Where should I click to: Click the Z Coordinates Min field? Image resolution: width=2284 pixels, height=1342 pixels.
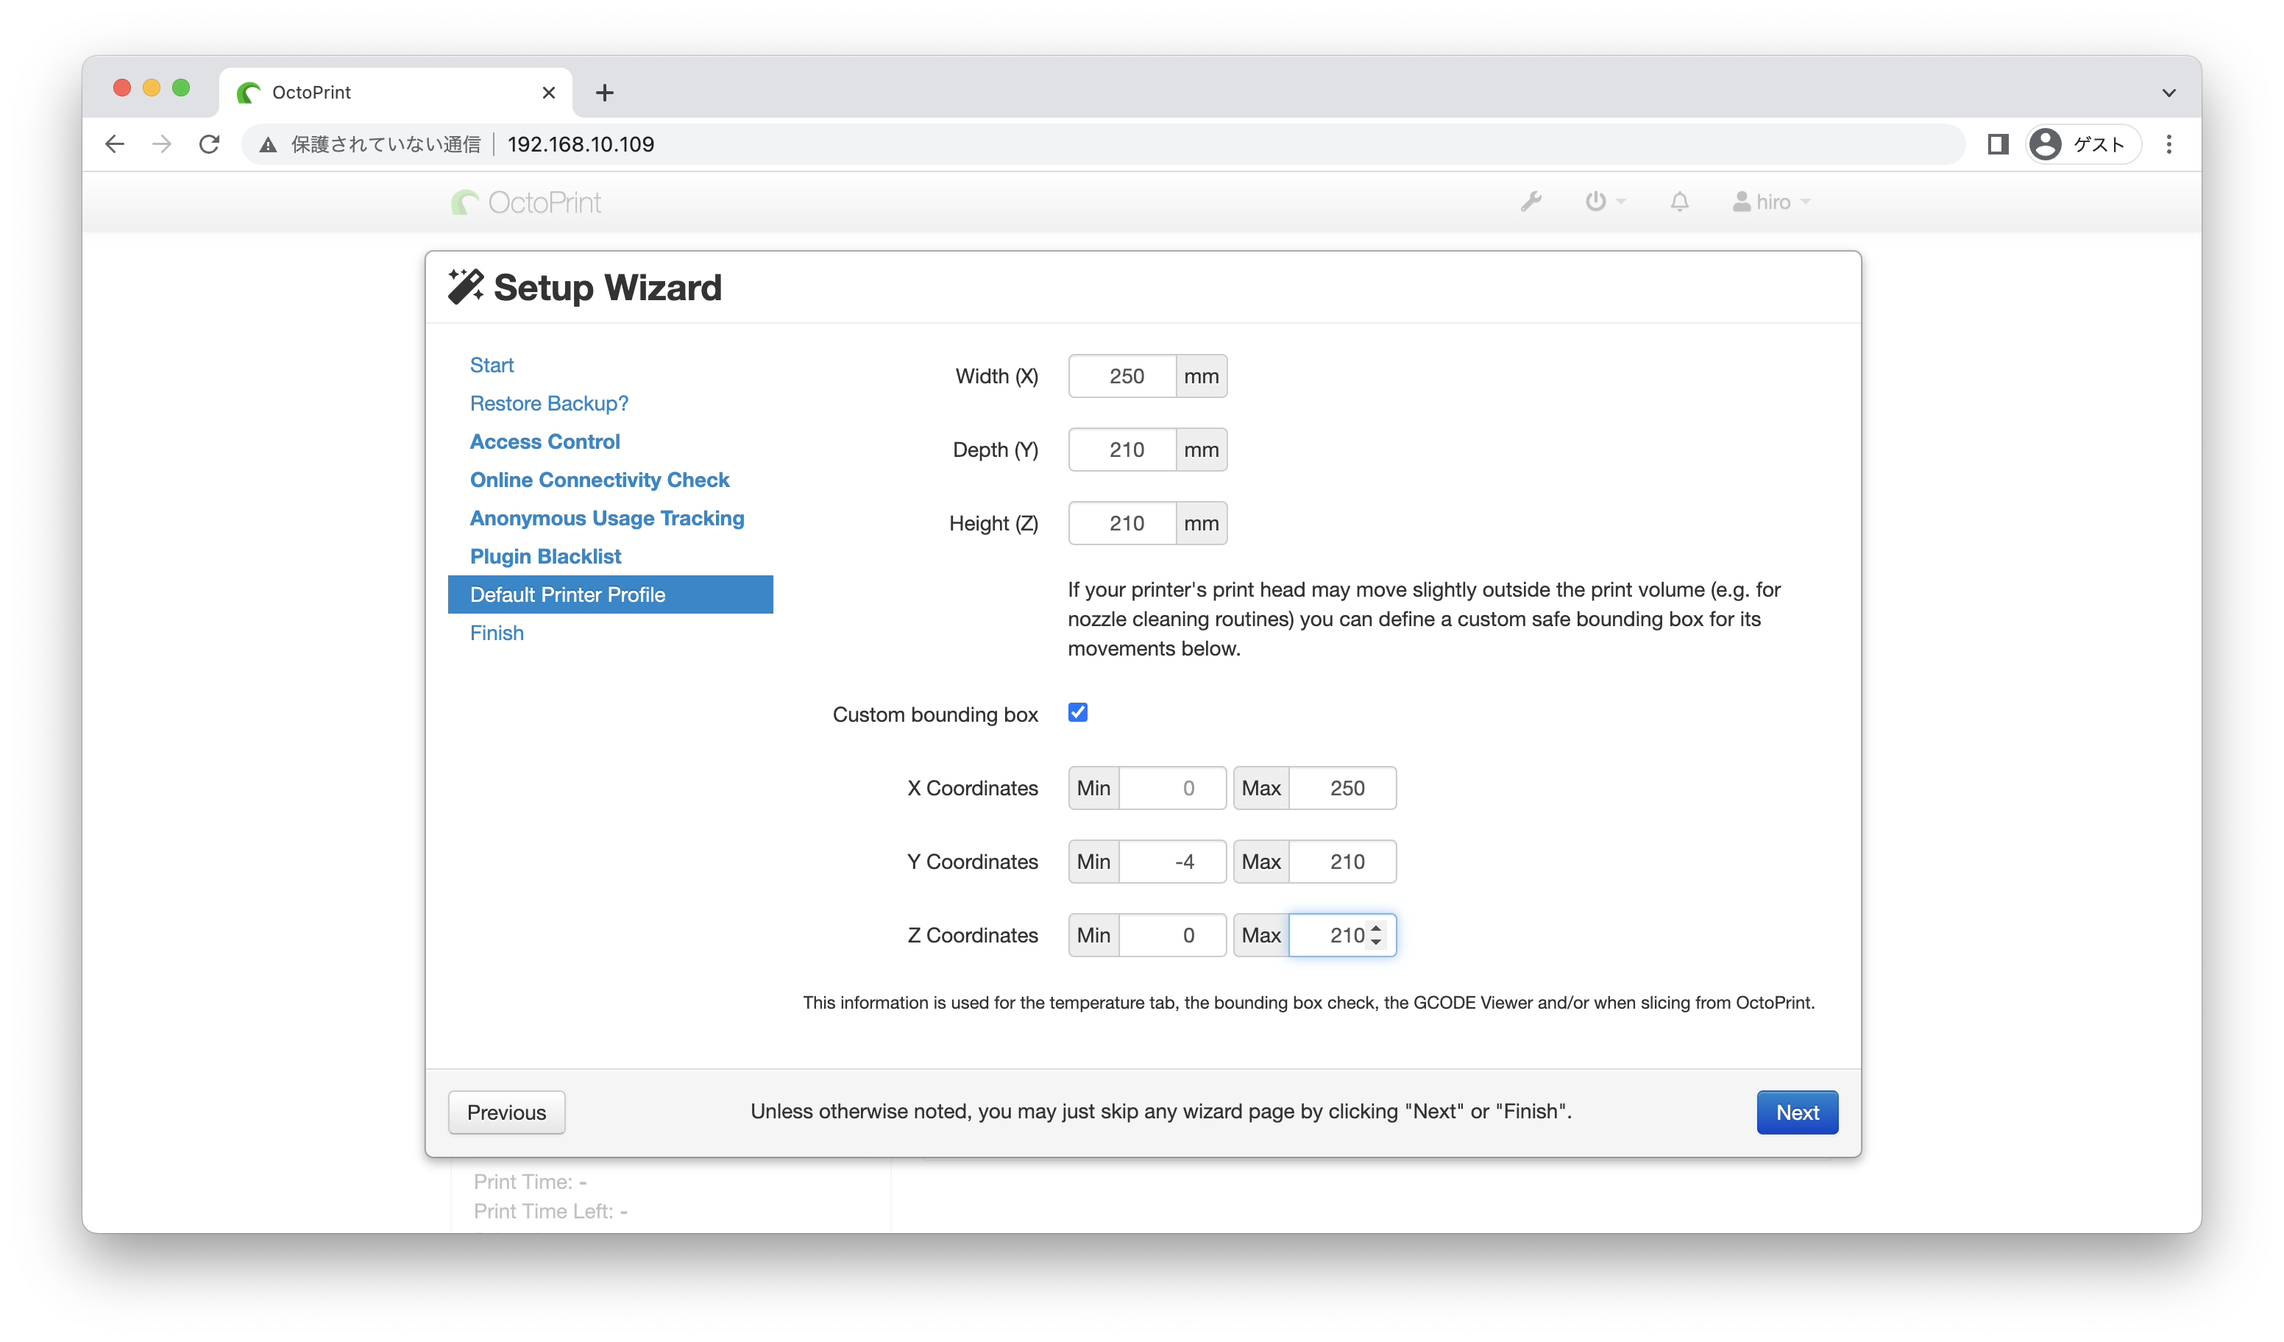point(1173,935)
